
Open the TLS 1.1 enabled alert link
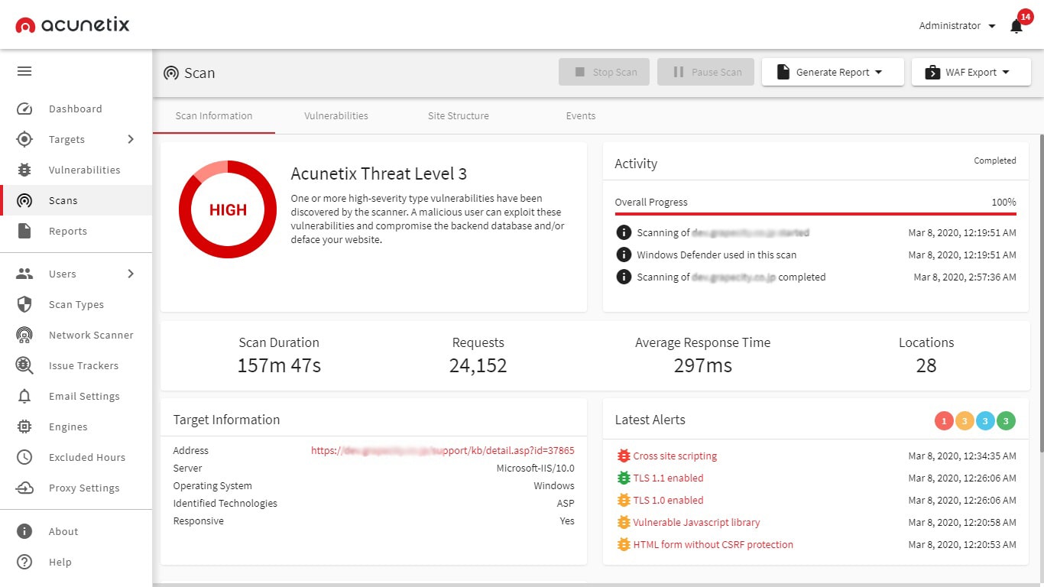[668, 478]
